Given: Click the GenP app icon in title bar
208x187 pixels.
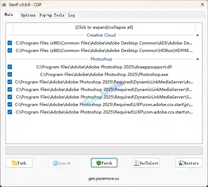Looking at the screenshot, I should [x=4, y=5].
